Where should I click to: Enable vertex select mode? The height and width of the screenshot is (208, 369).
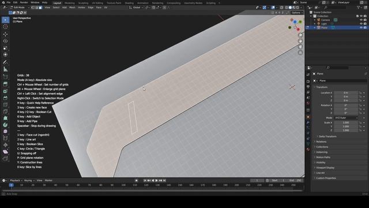click(33, 8)
